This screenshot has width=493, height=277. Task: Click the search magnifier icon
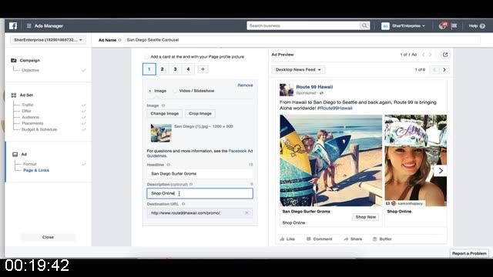364,25
